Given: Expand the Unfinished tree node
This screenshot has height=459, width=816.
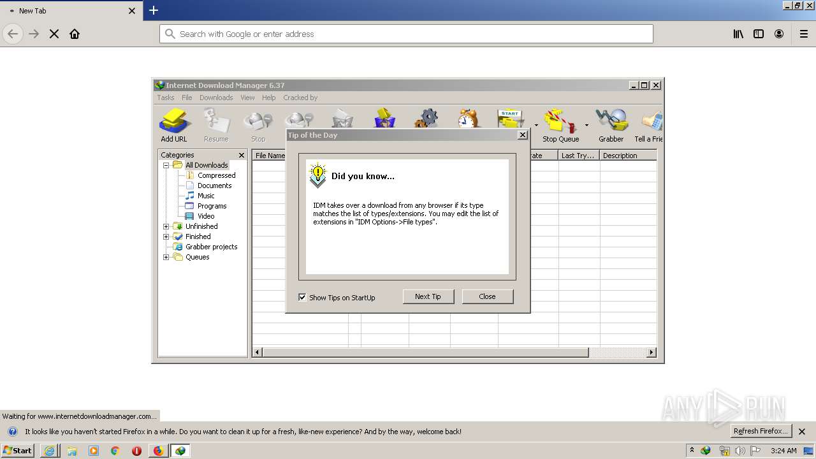Looking at the screenshot, I should click(166, 226).
